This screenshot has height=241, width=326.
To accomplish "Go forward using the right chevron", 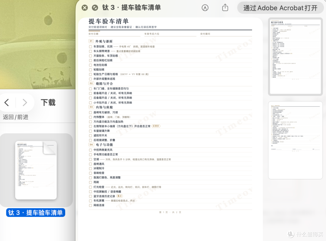I will tap(25, 103).
